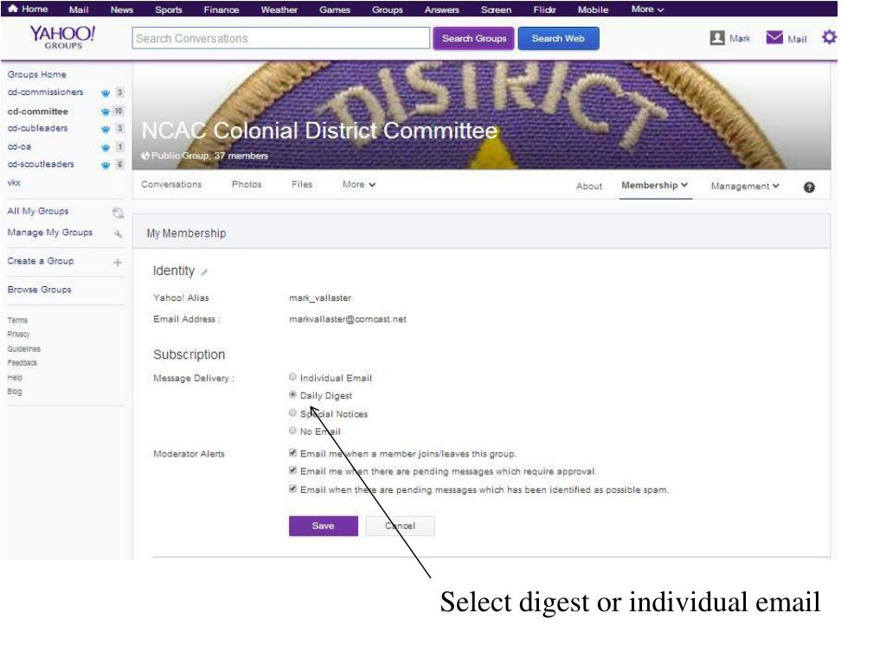Open the vkx group link
Viewport: 886px width, 664px height.
(x=14, y=182)
